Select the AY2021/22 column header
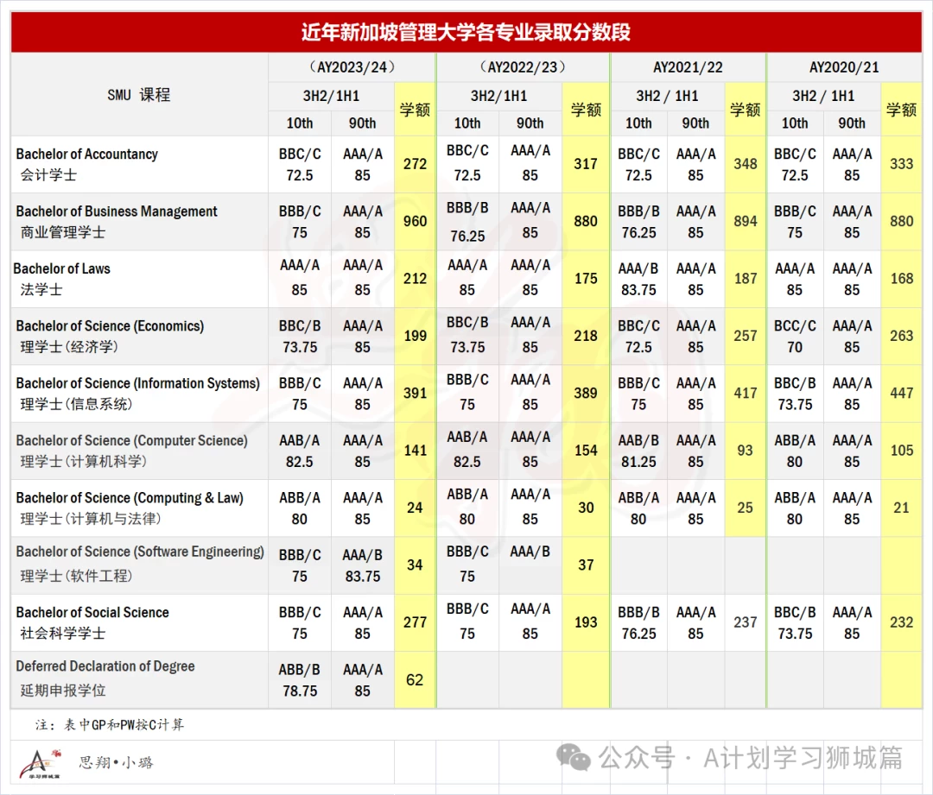This screenshot has height=795, width=933. pos(688,67)
